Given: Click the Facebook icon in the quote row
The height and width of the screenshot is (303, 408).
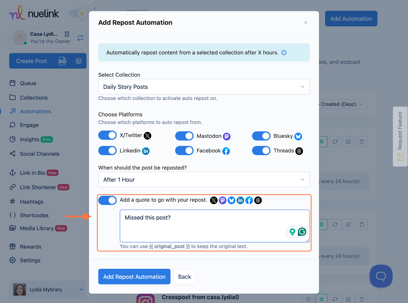Looking at the screenshot, I should point(249,200).
